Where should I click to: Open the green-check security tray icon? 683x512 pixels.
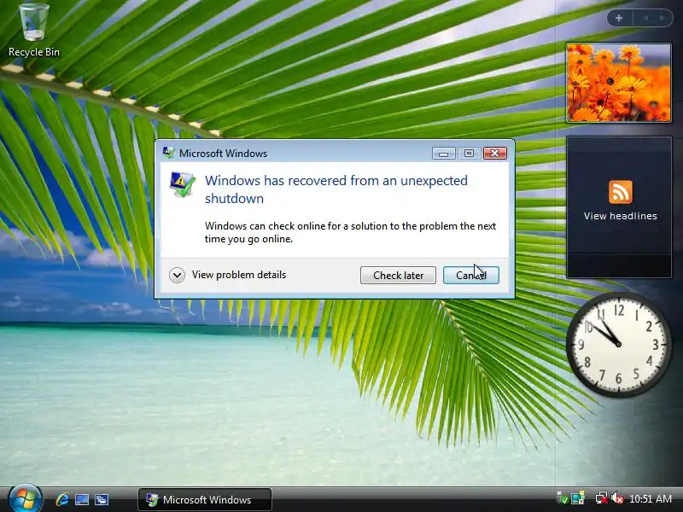coord(563,498)
